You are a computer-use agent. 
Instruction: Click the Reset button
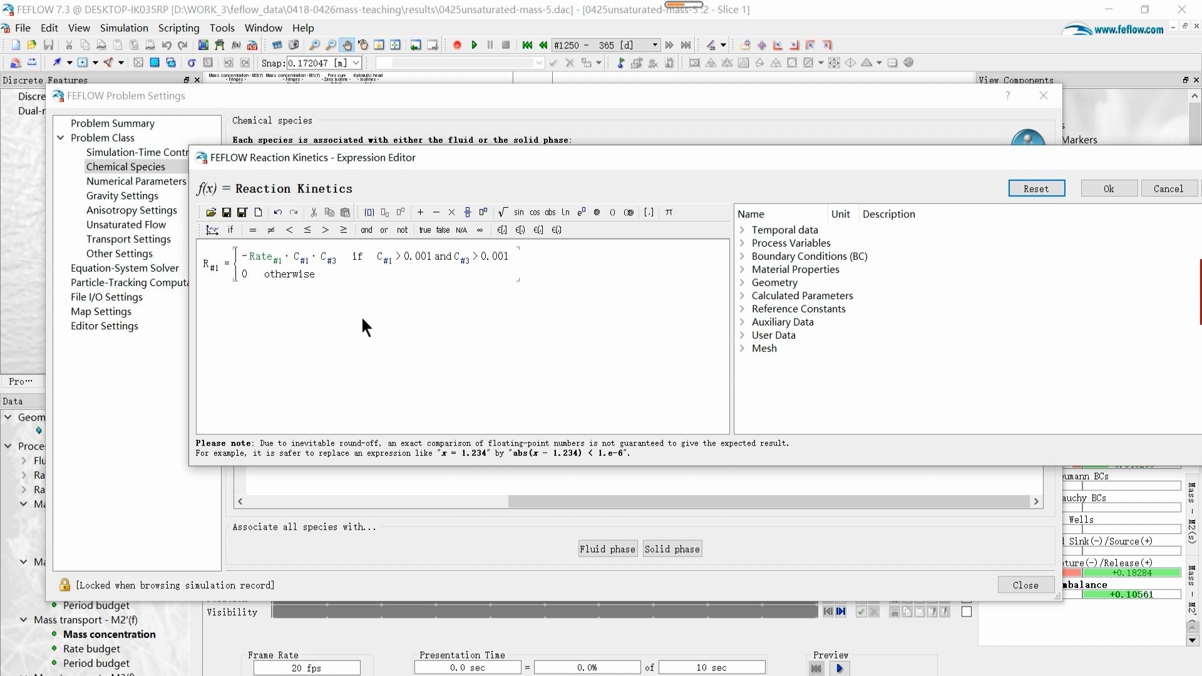pos(1036,188)
